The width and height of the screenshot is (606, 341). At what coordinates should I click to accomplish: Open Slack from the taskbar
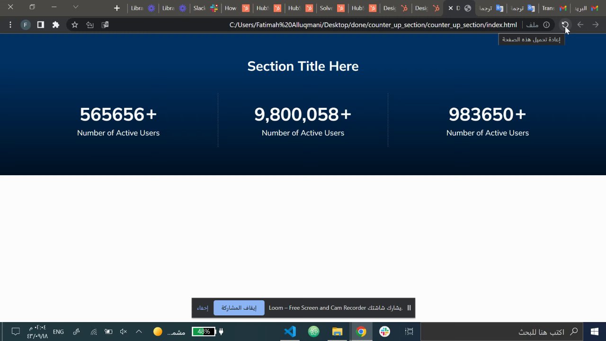[385, 332]
